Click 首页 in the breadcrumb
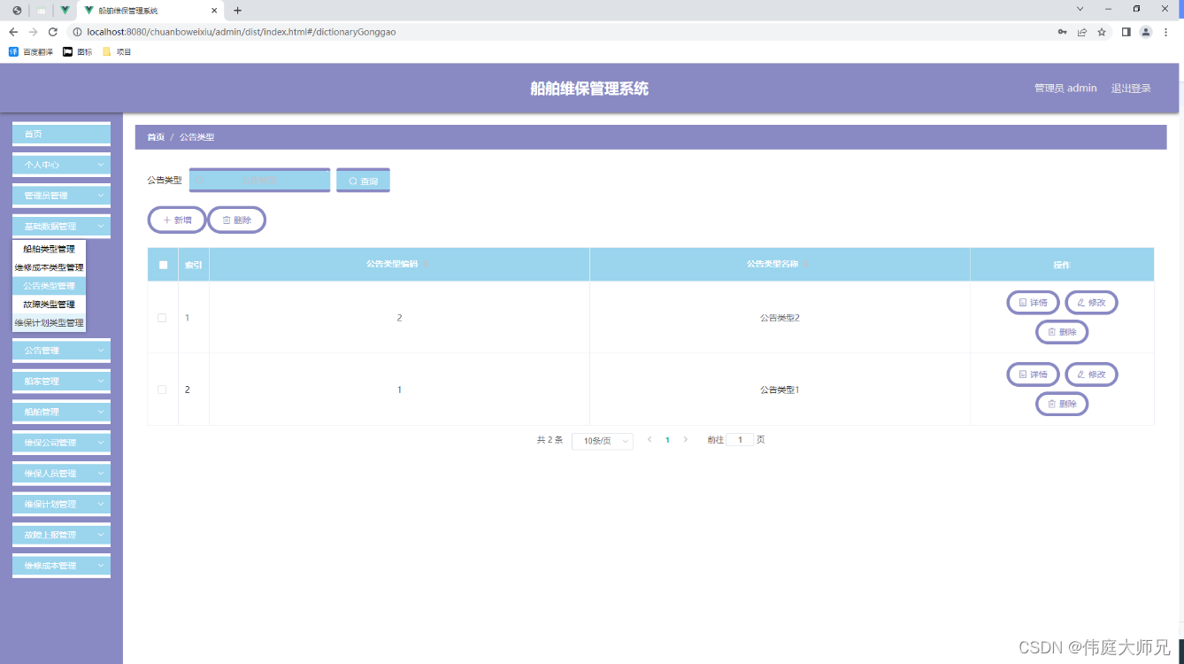1184x664 pixels. tap(156, 137)
